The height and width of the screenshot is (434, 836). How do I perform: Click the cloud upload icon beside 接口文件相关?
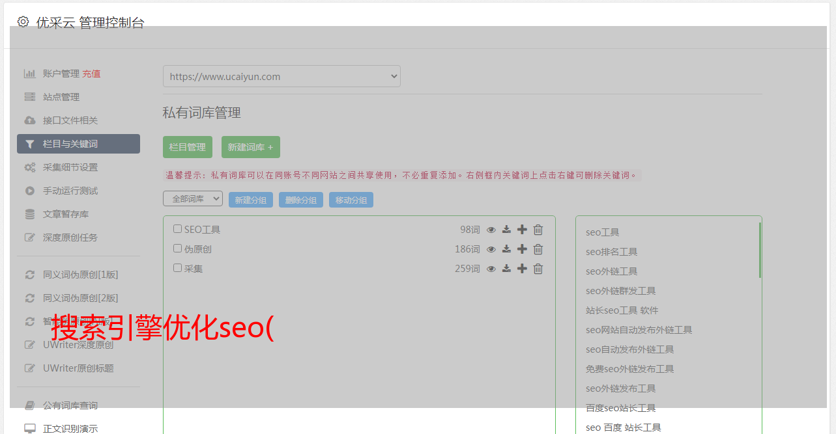pyautogui.click(x=29, y=120)
